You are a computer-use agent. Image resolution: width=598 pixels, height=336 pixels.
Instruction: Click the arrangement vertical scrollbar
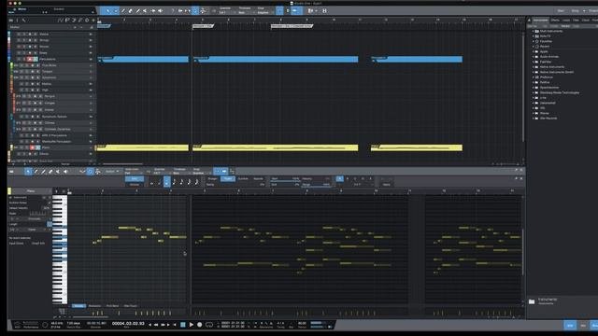pos(523,88)
